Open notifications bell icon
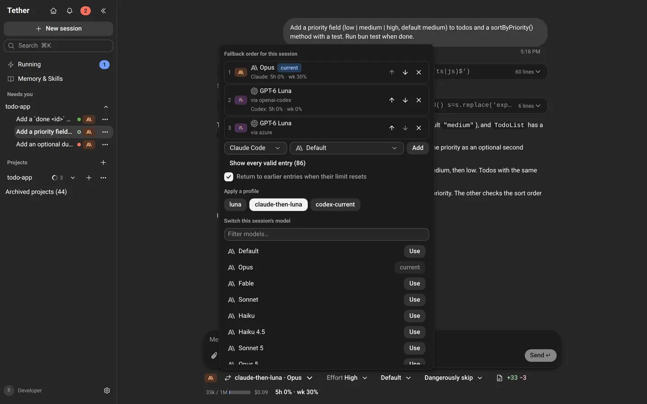 (x=70, y=11)
